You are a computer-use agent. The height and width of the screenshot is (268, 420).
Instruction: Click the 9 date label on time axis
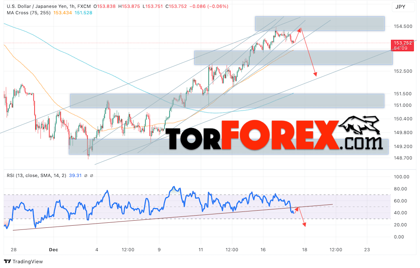tap(159, 250)
